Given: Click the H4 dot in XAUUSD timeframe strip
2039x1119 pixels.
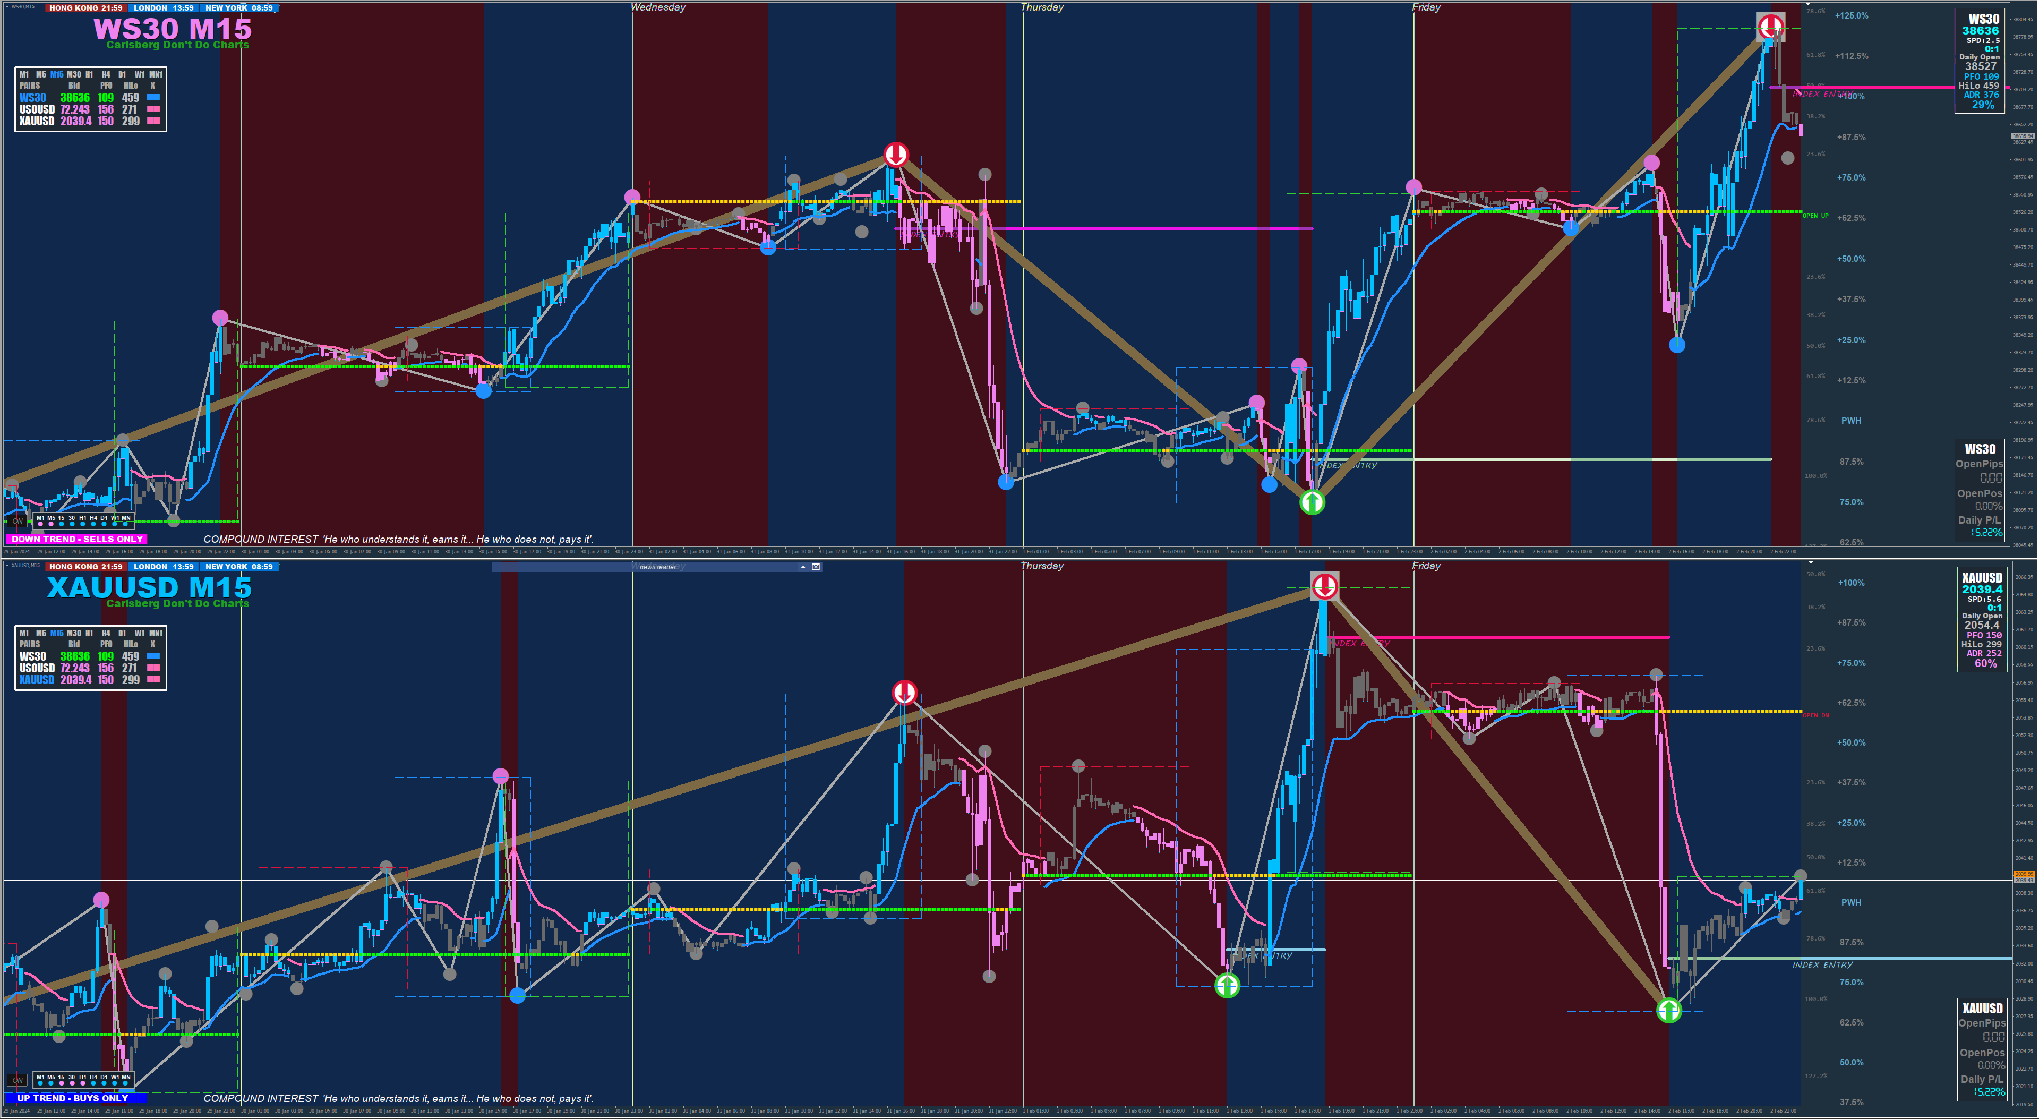Looking at the screenshot, I should pyautogui.click(x=93, y=1082).
